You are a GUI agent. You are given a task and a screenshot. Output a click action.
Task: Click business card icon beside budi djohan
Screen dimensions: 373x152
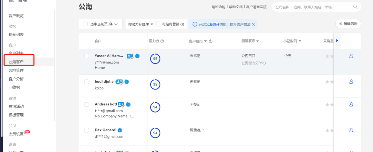120,82
